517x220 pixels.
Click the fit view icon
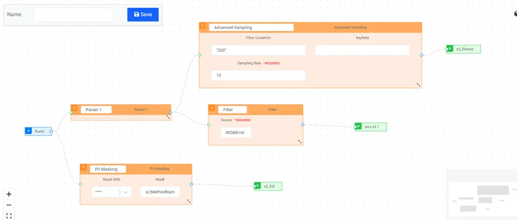(x=9, y=216)
